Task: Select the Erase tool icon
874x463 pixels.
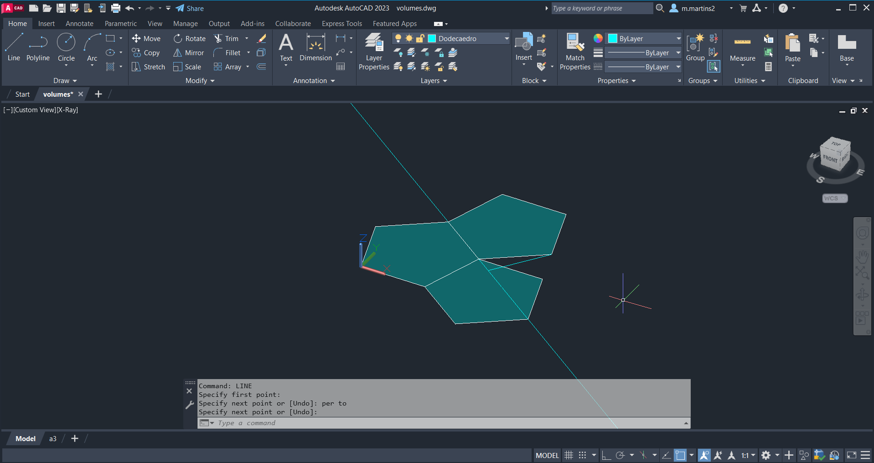Action: tap(262, 39)
